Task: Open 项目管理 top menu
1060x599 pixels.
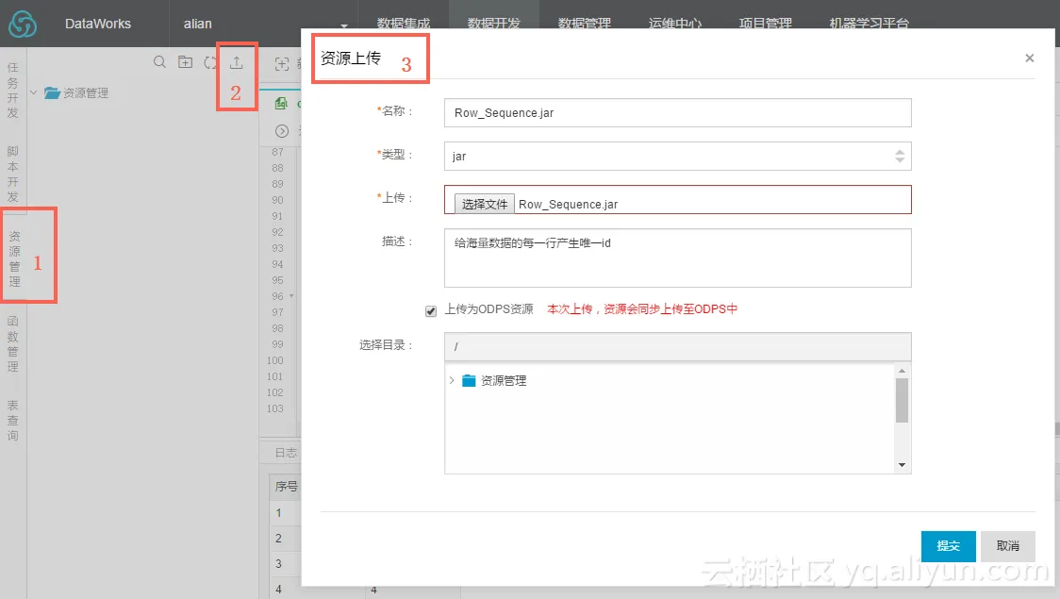Action: click(766, 24)
